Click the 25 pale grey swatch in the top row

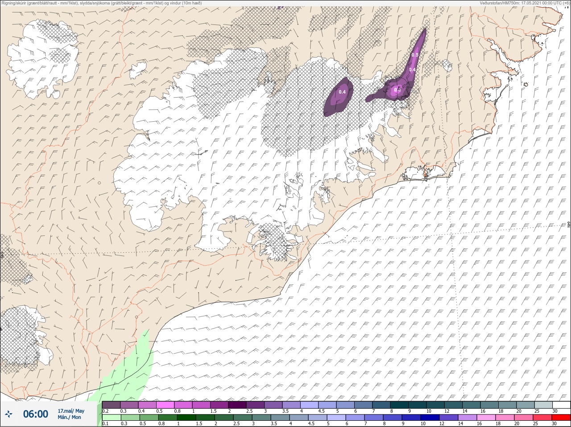pyautogui.click(x=543, y=405)
